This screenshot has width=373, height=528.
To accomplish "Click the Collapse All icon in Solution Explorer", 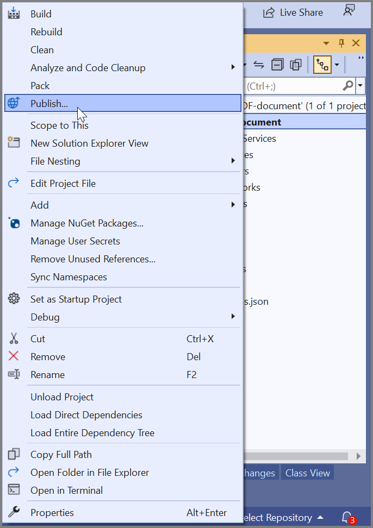I will (x=277, y=65).
